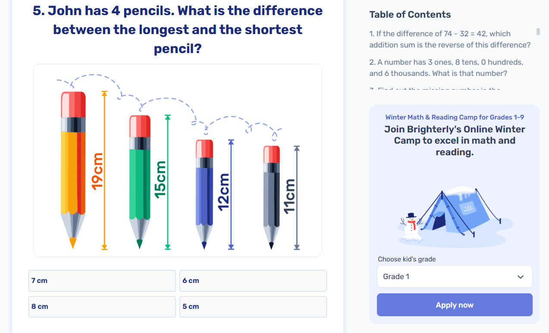Open question 2 about 3 ones and 8 tens

point(447,67)
